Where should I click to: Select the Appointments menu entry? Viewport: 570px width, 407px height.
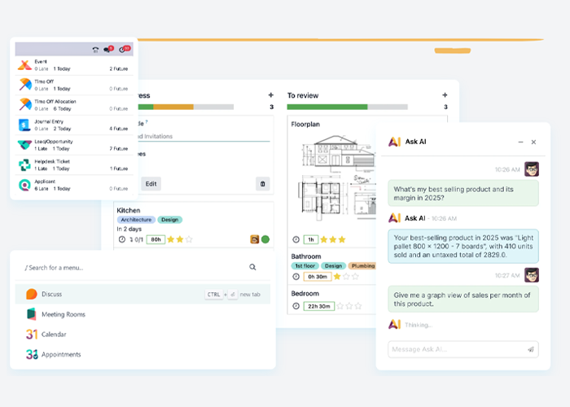click(142, 354)
